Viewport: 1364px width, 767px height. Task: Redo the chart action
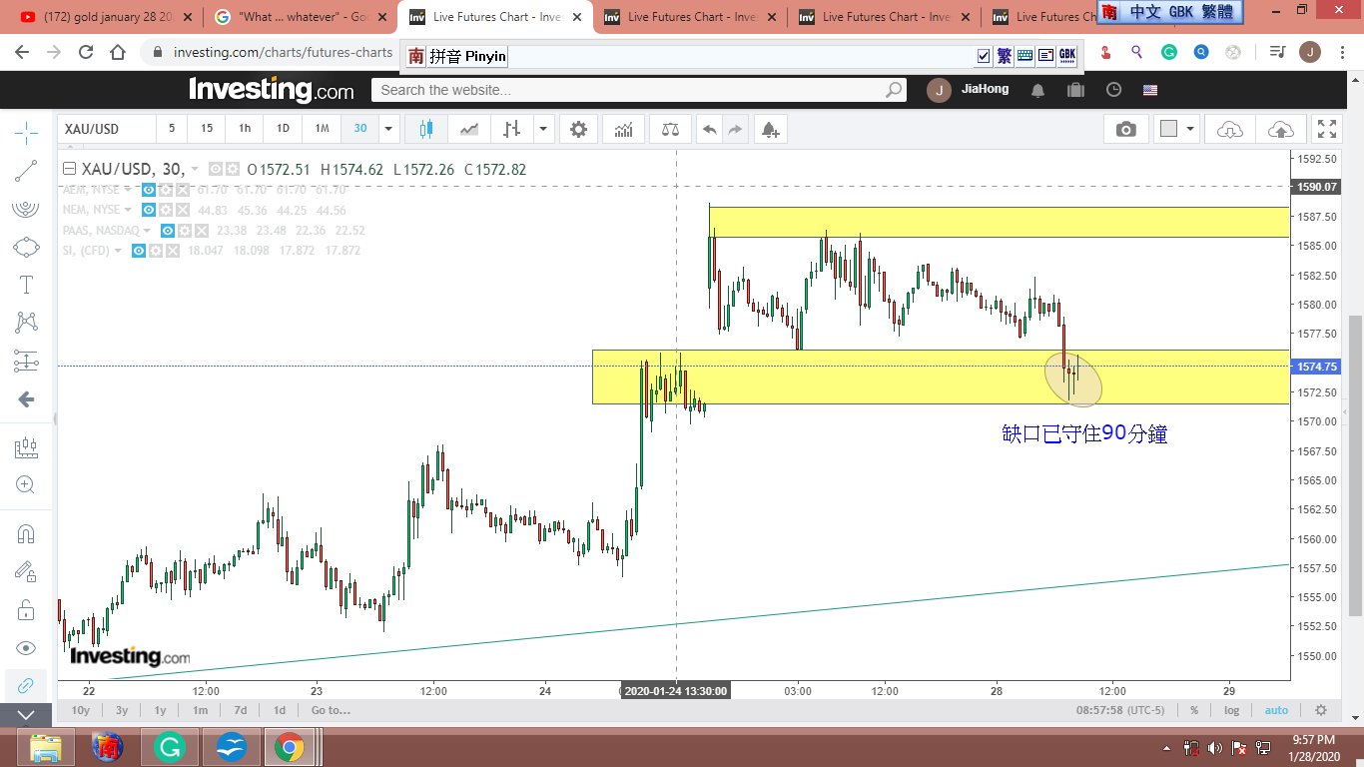(735, 129)
